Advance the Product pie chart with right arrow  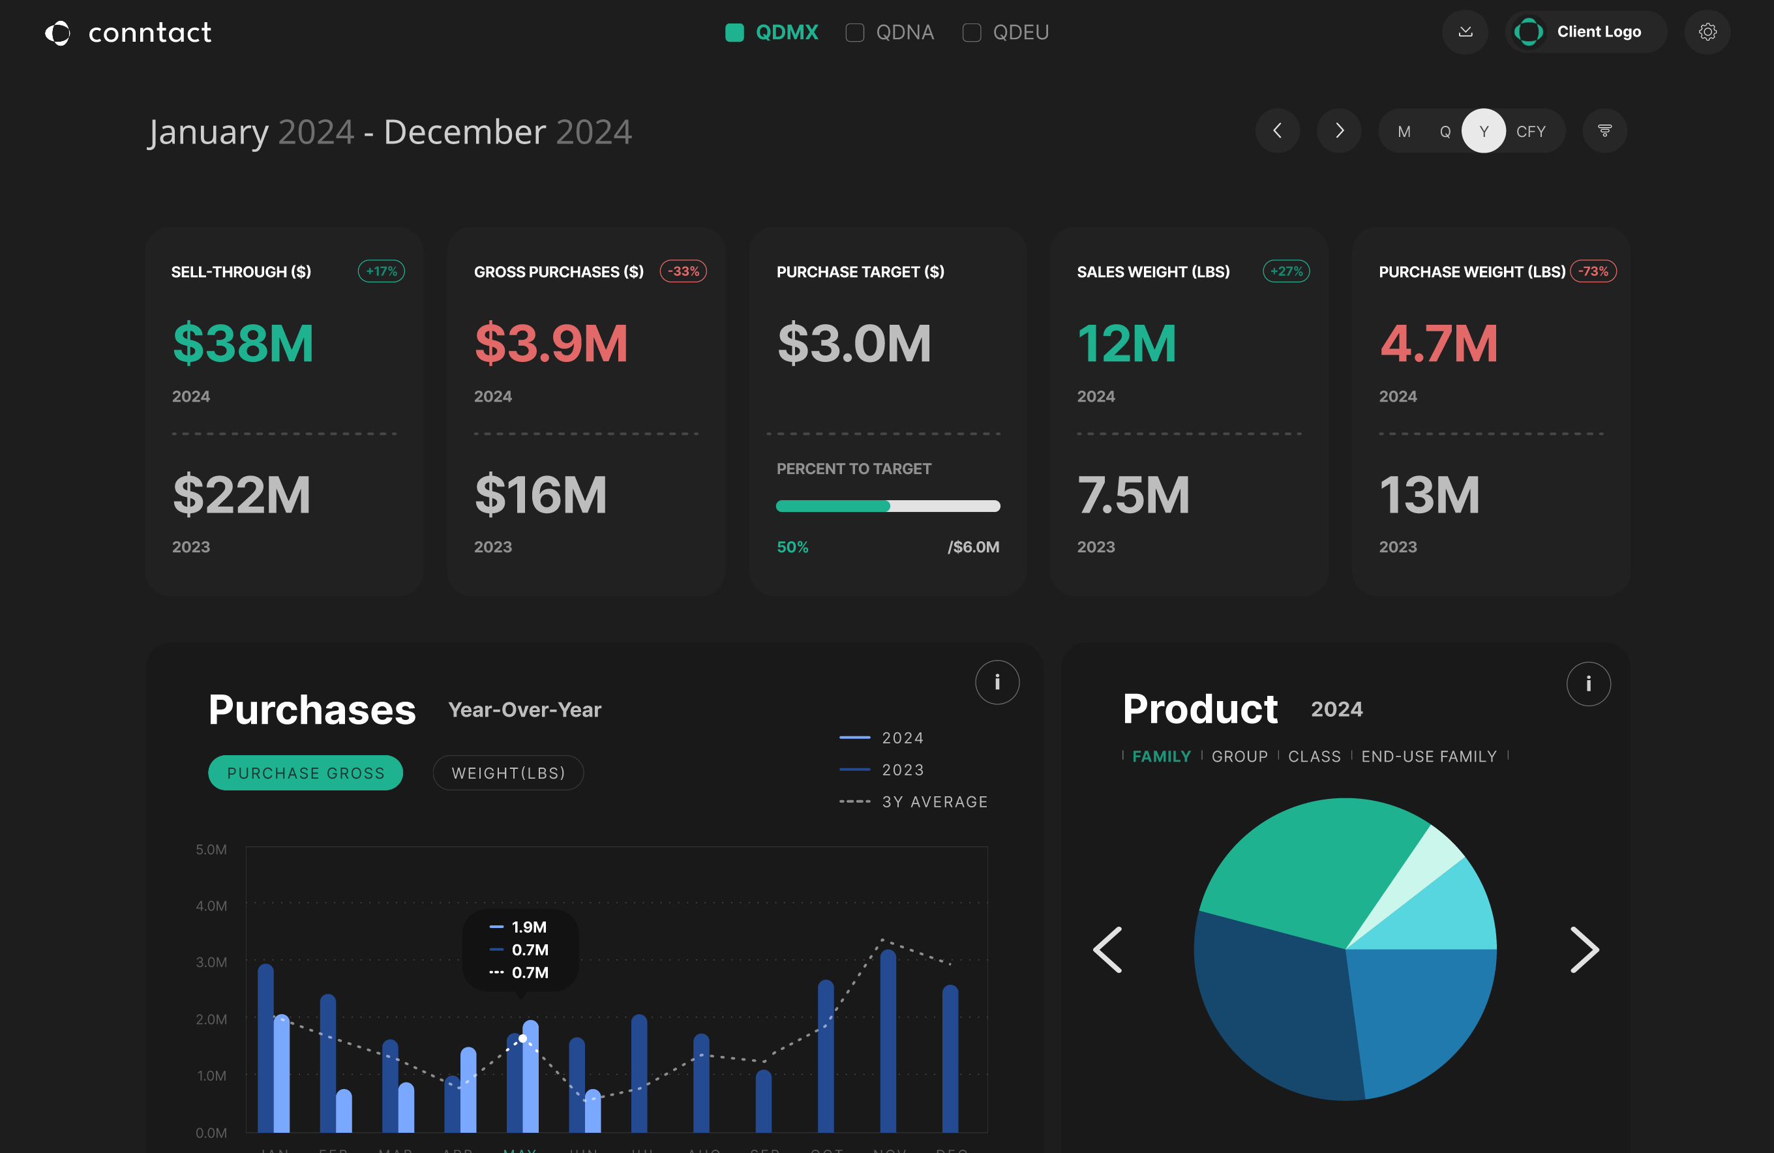(1585, 949)
